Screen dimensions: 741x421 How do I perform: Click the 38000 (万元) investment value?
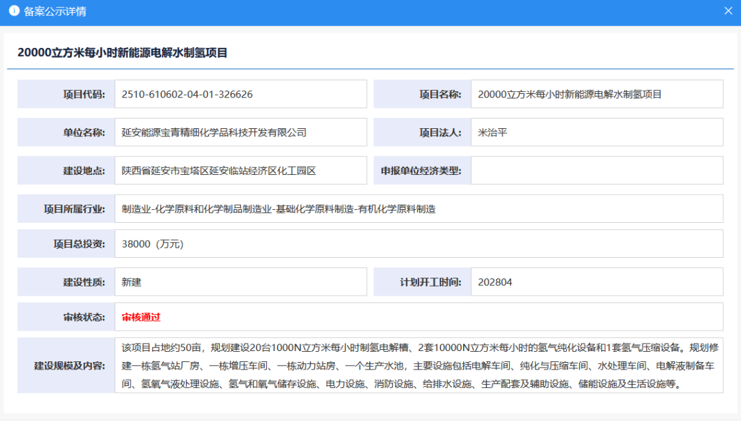tap(152, 244)
